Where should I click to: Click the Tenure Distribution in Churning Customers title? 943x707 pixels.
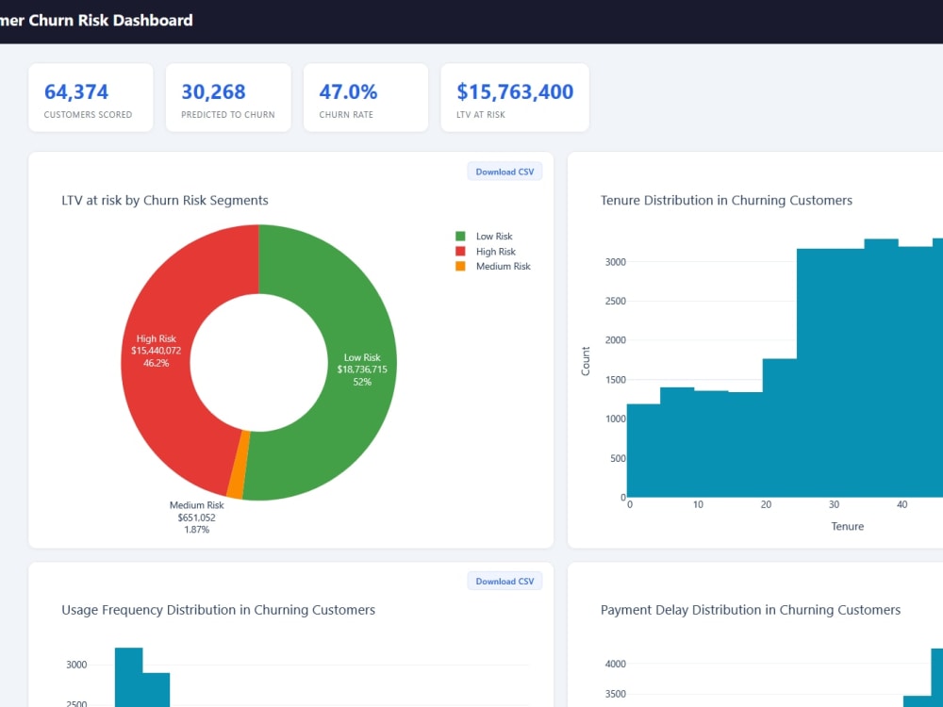click(x=726, y=200)
